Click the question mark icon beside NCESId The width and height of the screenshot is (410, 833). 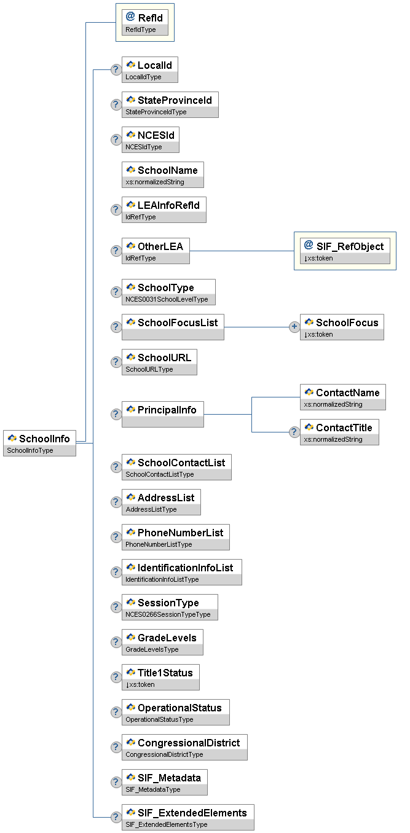pos(116,139)
